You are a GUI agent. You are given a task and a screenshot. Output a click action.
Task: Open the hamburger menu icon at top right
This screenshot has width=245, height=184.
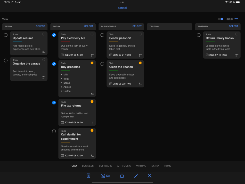(236, 19)
